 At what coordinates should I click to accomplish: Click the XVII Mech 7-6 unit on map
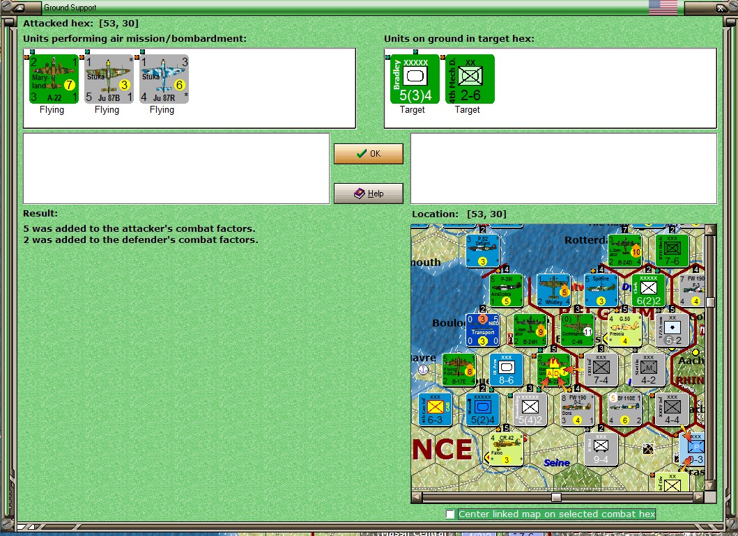(672, 251)
